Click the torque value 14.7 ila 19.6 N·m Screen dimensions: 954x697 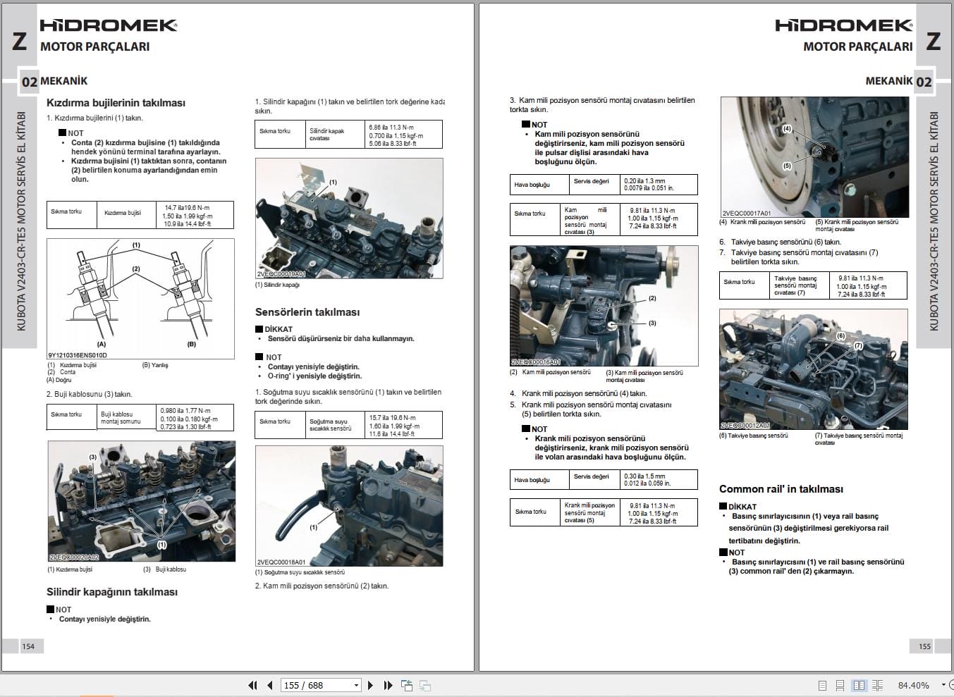click(x=187, y=208)
